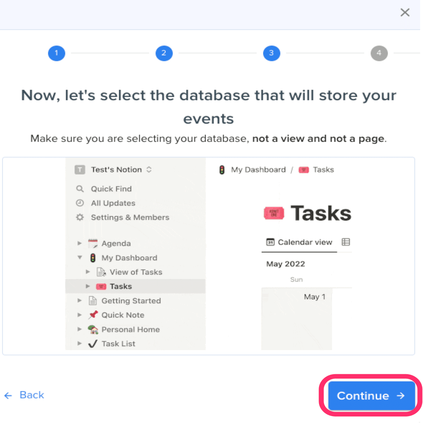Screen dimensions: 423x423
Task: Expand the Agenda page toggle arrow
Action: 80,243
